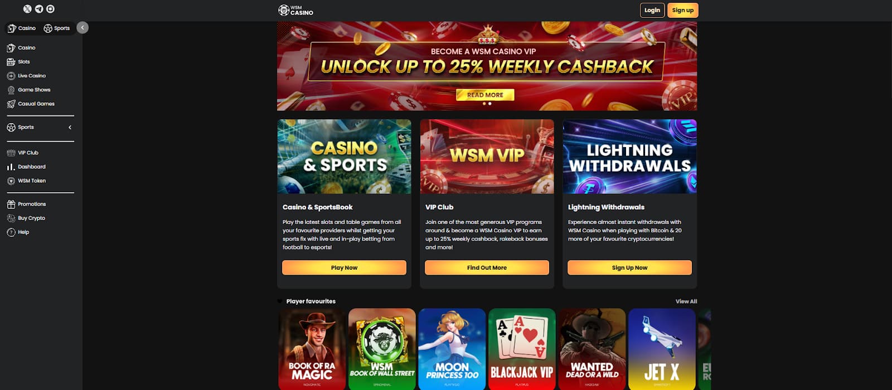Expand the Sports section chevron
The width and height of the screenshot is (892, 390).
pyautogui.click(x=70, y=127)
